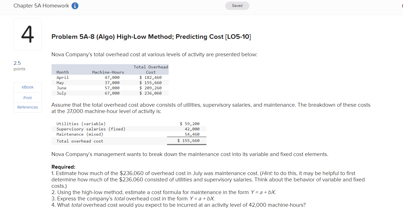Click the July overhead cost value $236,060
This screenshot has width=403, height=215.
[151, 93]
